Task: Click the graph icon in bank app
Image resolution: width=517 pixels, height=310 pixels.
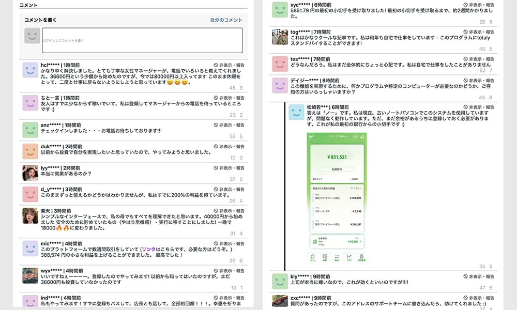Action: [349, 257]
